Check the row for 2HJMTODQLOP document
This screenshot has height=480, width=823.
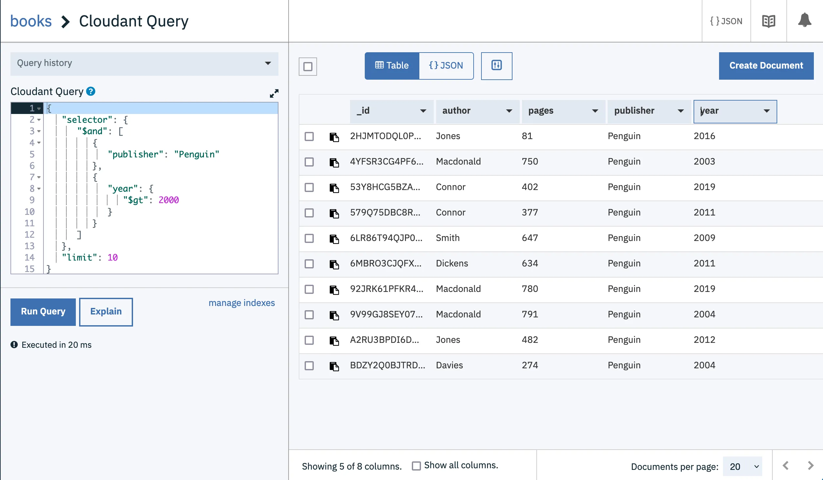click(x=309, y=136)
